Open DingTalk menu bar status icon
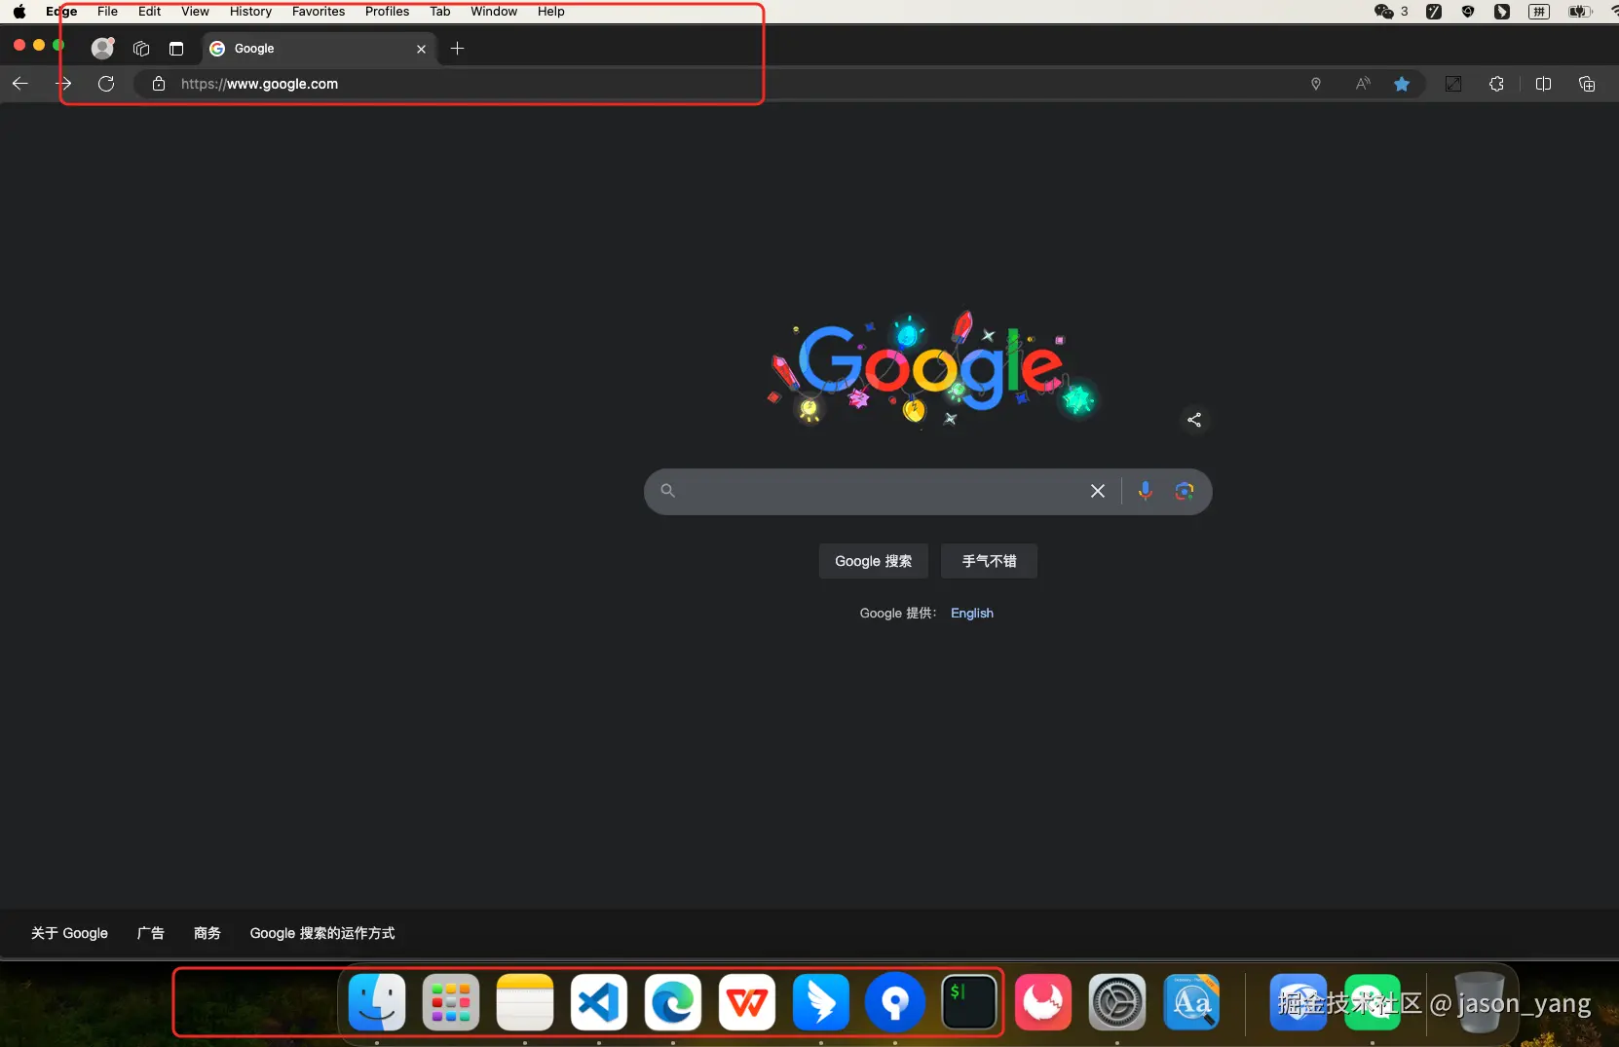The image size is (1619, 1047). 1502,12
